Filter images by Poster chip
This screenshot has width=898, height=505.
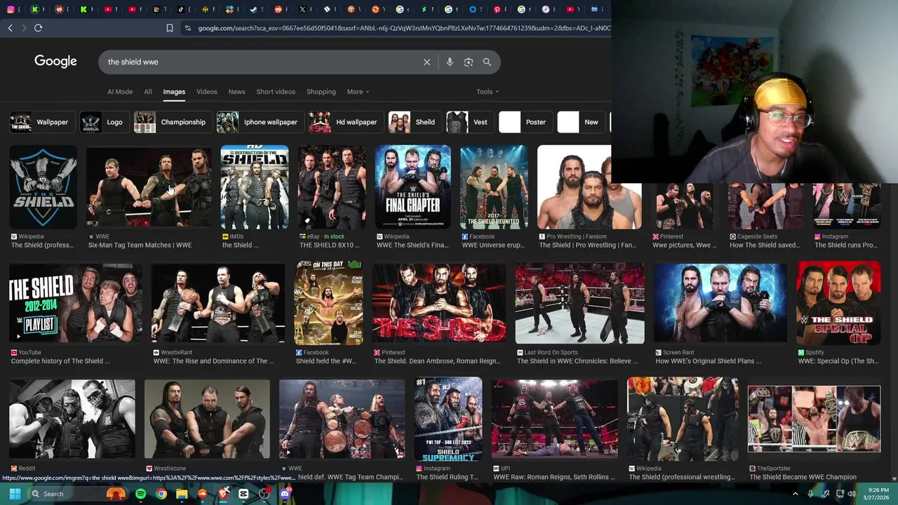[525, 122]
